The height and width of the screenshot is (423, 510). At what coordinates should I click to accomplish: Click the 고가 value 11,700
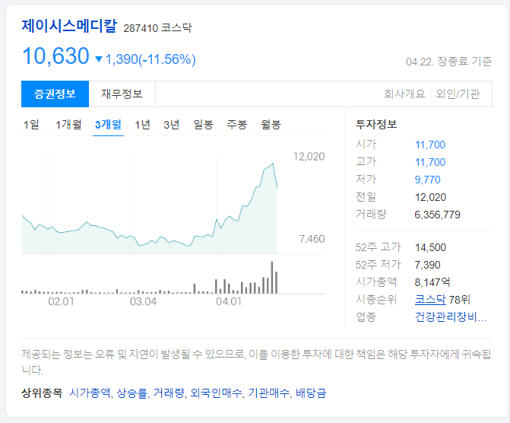(430, 162)
